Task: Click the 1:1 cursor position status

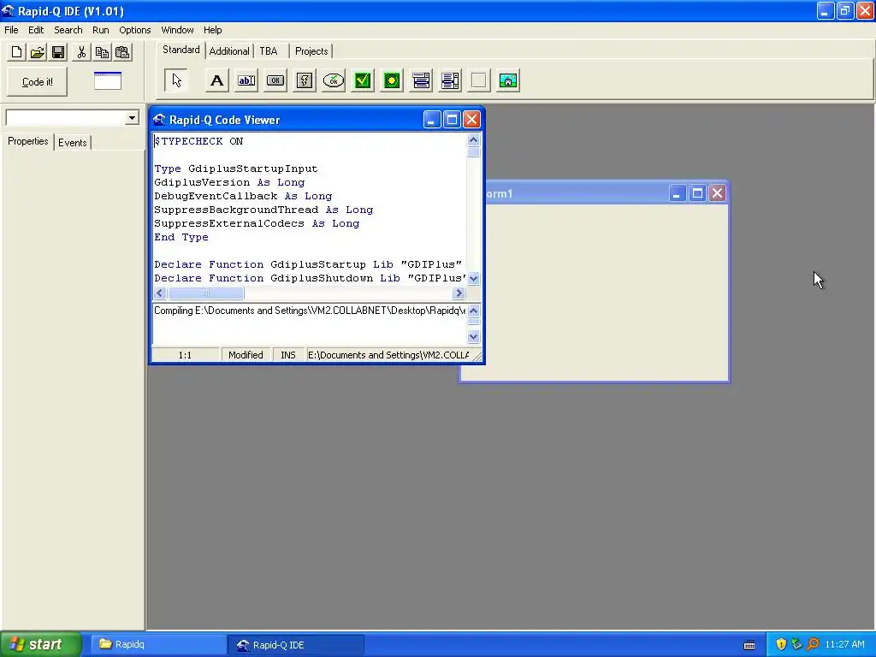Action: coord(185,355)
